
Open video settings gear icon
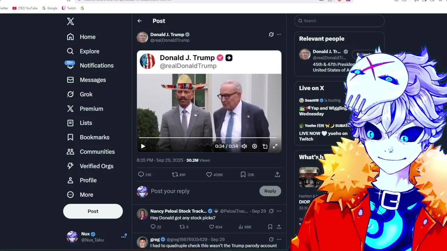coord(255,146)
